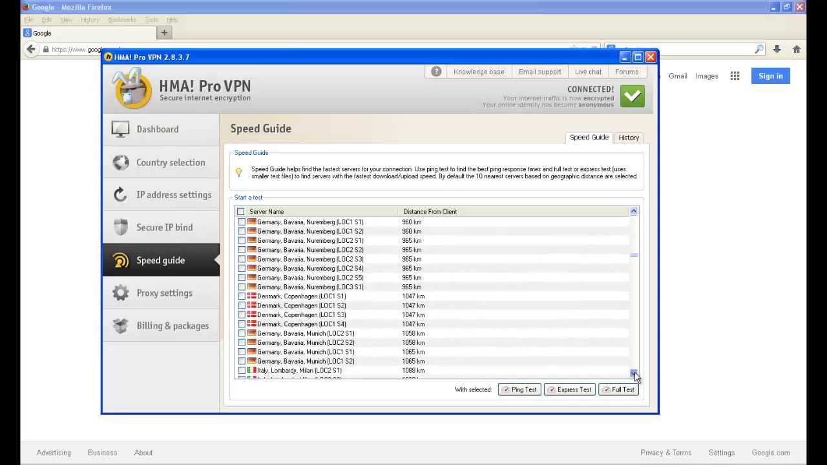
Task: Click Firefox downloads arrow icon
Action: click(777, 49)
